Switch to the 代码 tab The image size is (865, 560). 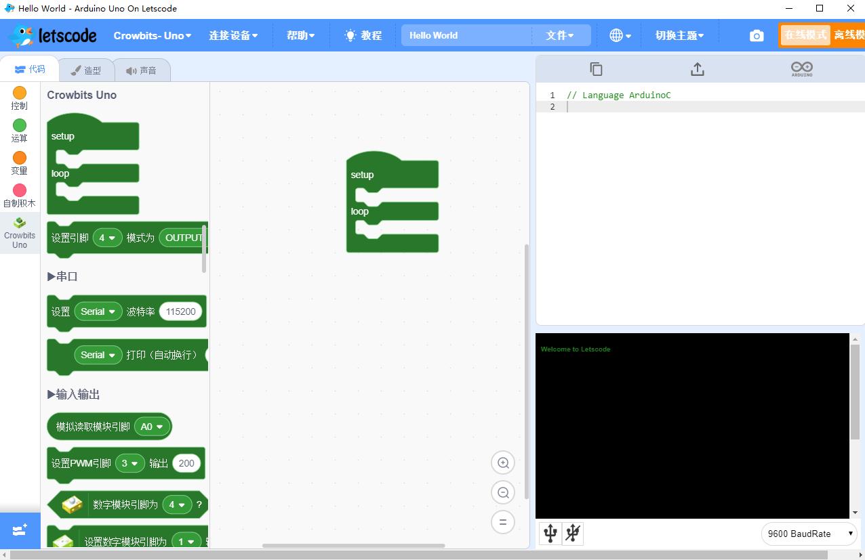29,69
